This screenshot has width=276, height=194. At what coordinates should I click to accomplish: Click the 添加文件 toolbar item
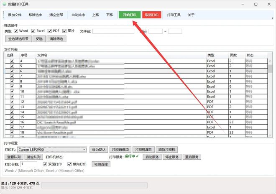tap(15, 15)
